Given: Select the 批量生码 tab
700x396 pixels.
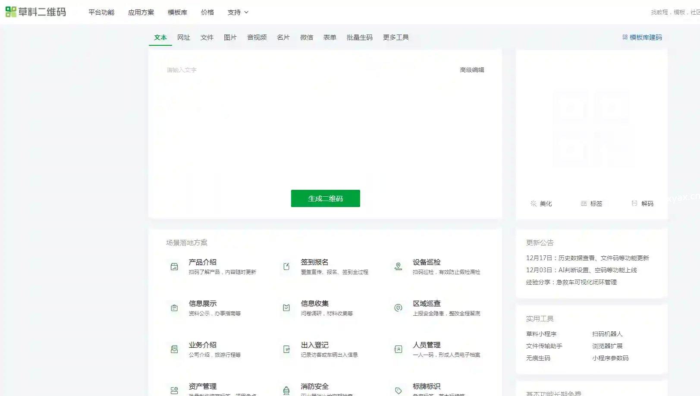Looking at the screenshot, I should (359, 38).
